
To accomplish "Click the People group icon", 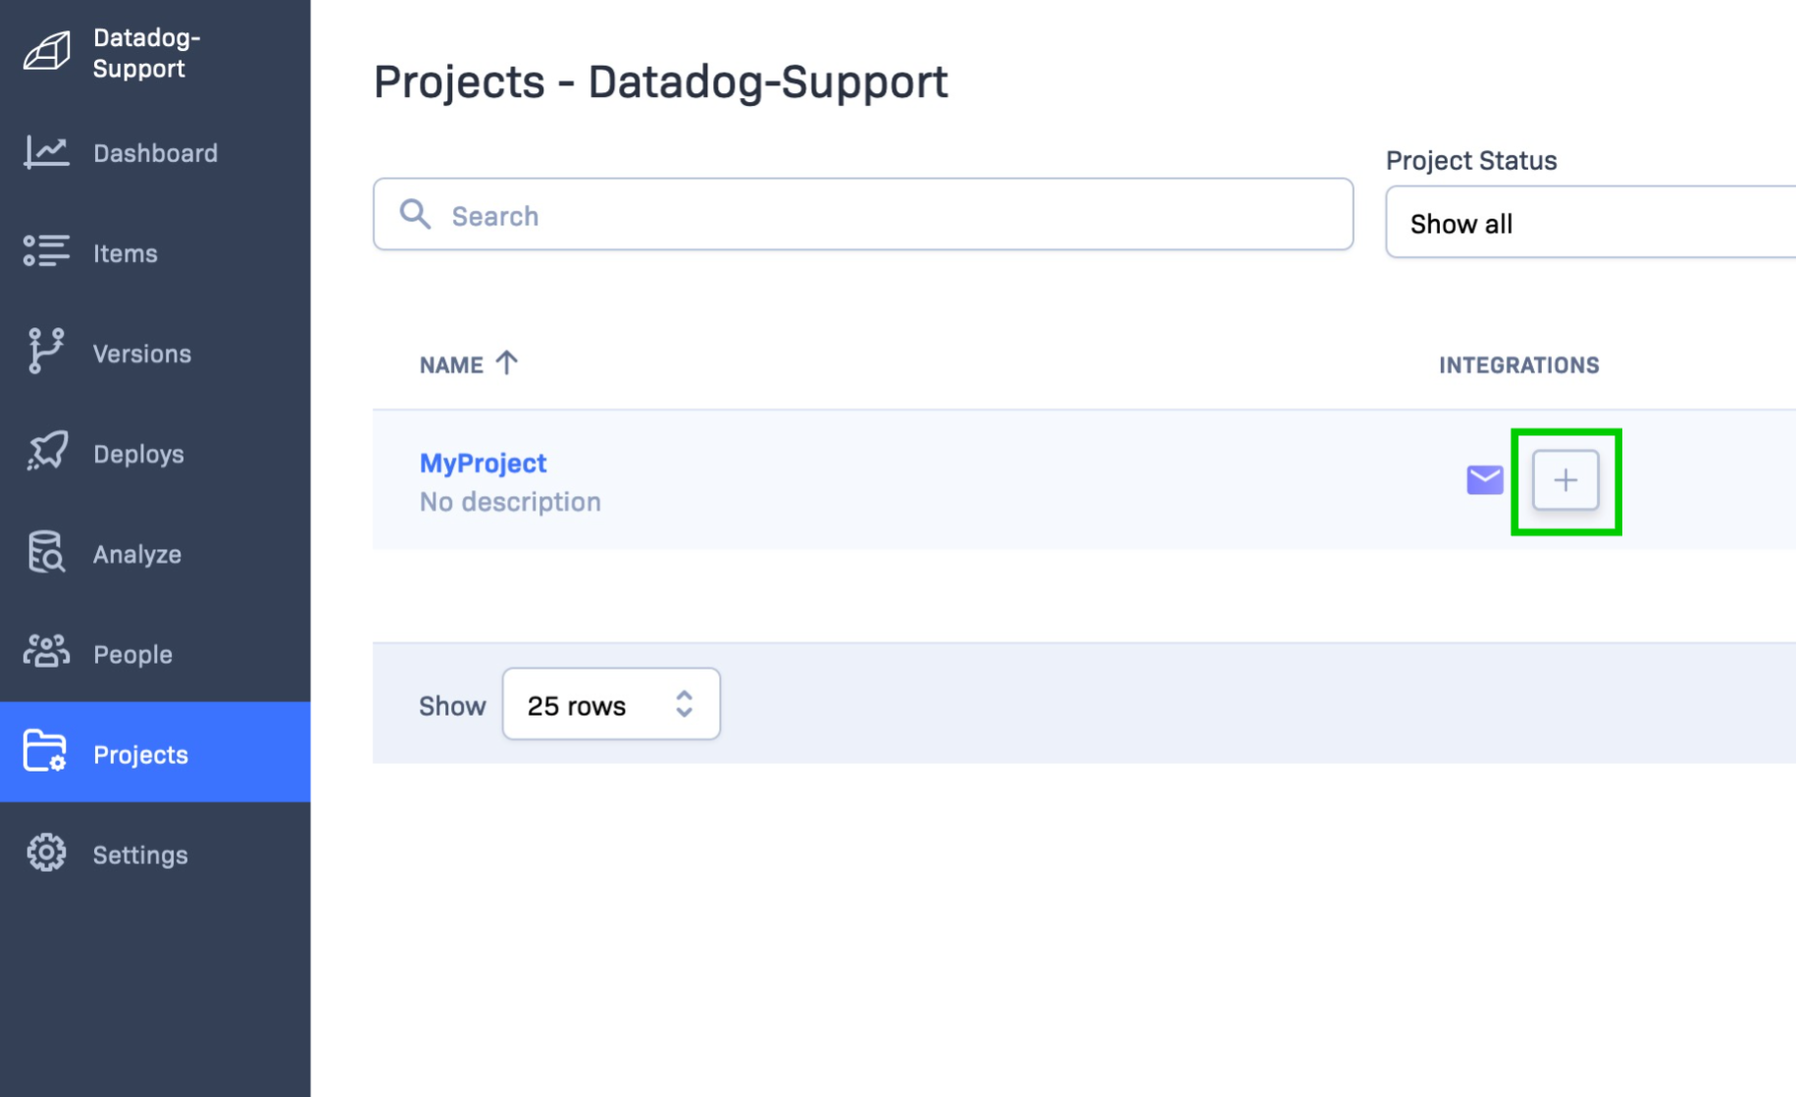I will (x=46, y=652).
